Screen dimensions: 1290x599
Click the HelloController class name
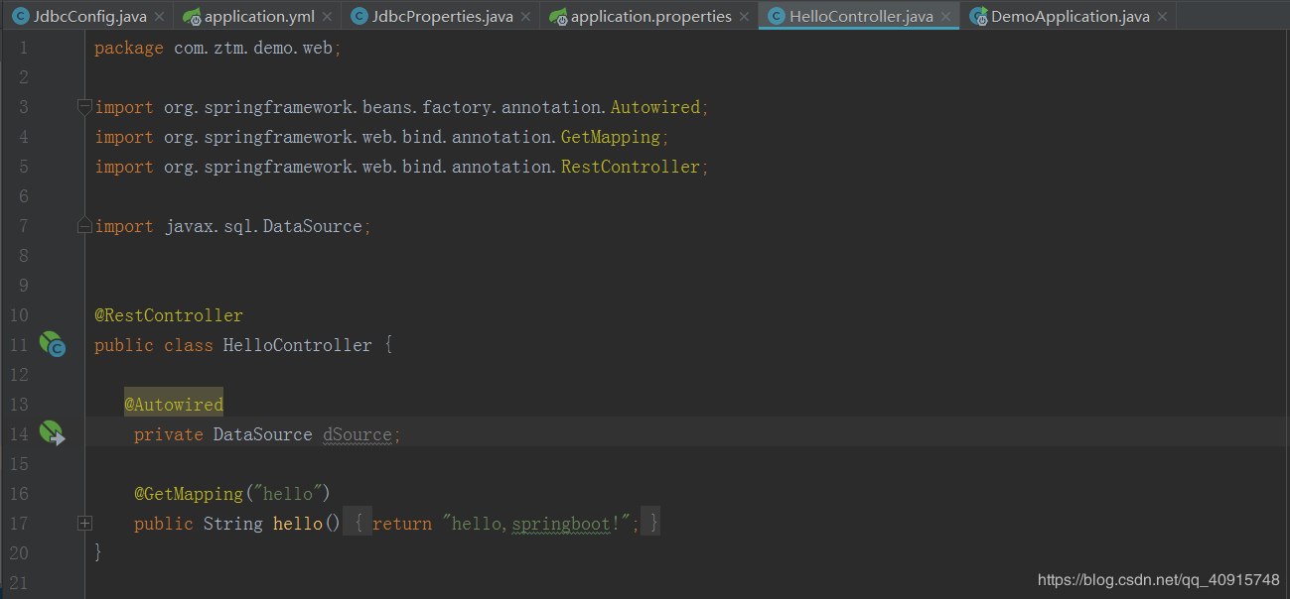pyautogui.click(x=297, y=345)
